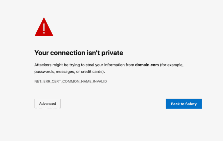Click the NET::ERR_CERT_COMMON_NAME_INVALID error code

click(x=71, y=81)
